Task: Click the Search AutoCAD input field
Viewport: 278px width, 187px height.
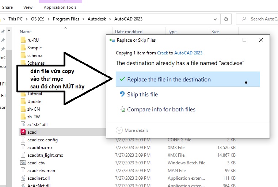Action: [x=261, y=19]
